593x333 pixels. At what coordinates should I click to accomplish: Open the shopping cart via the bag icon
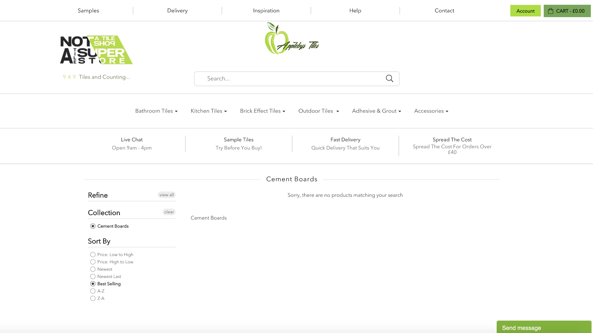point(551,11)
